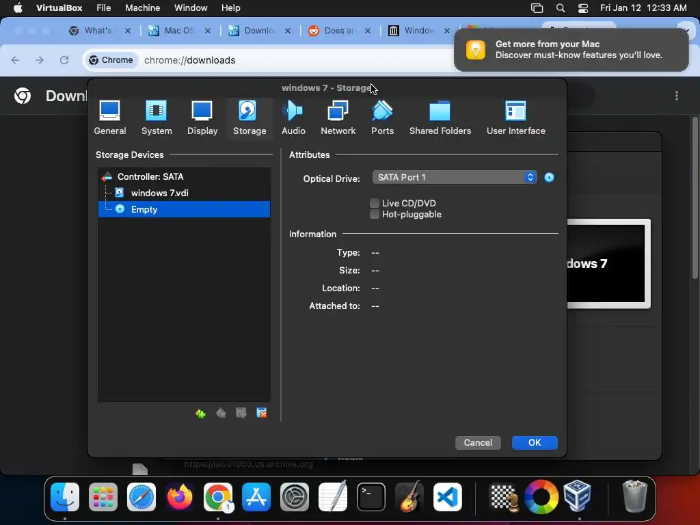Open Chess from the Dock

[x=504, y=497]
